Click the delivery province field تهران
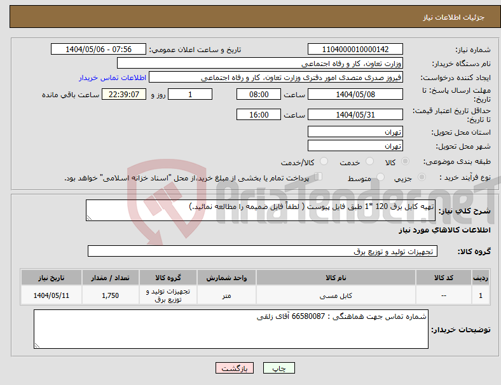Viewport: 501px width, 385px height. pyautogui.click(x=355, y=132)
